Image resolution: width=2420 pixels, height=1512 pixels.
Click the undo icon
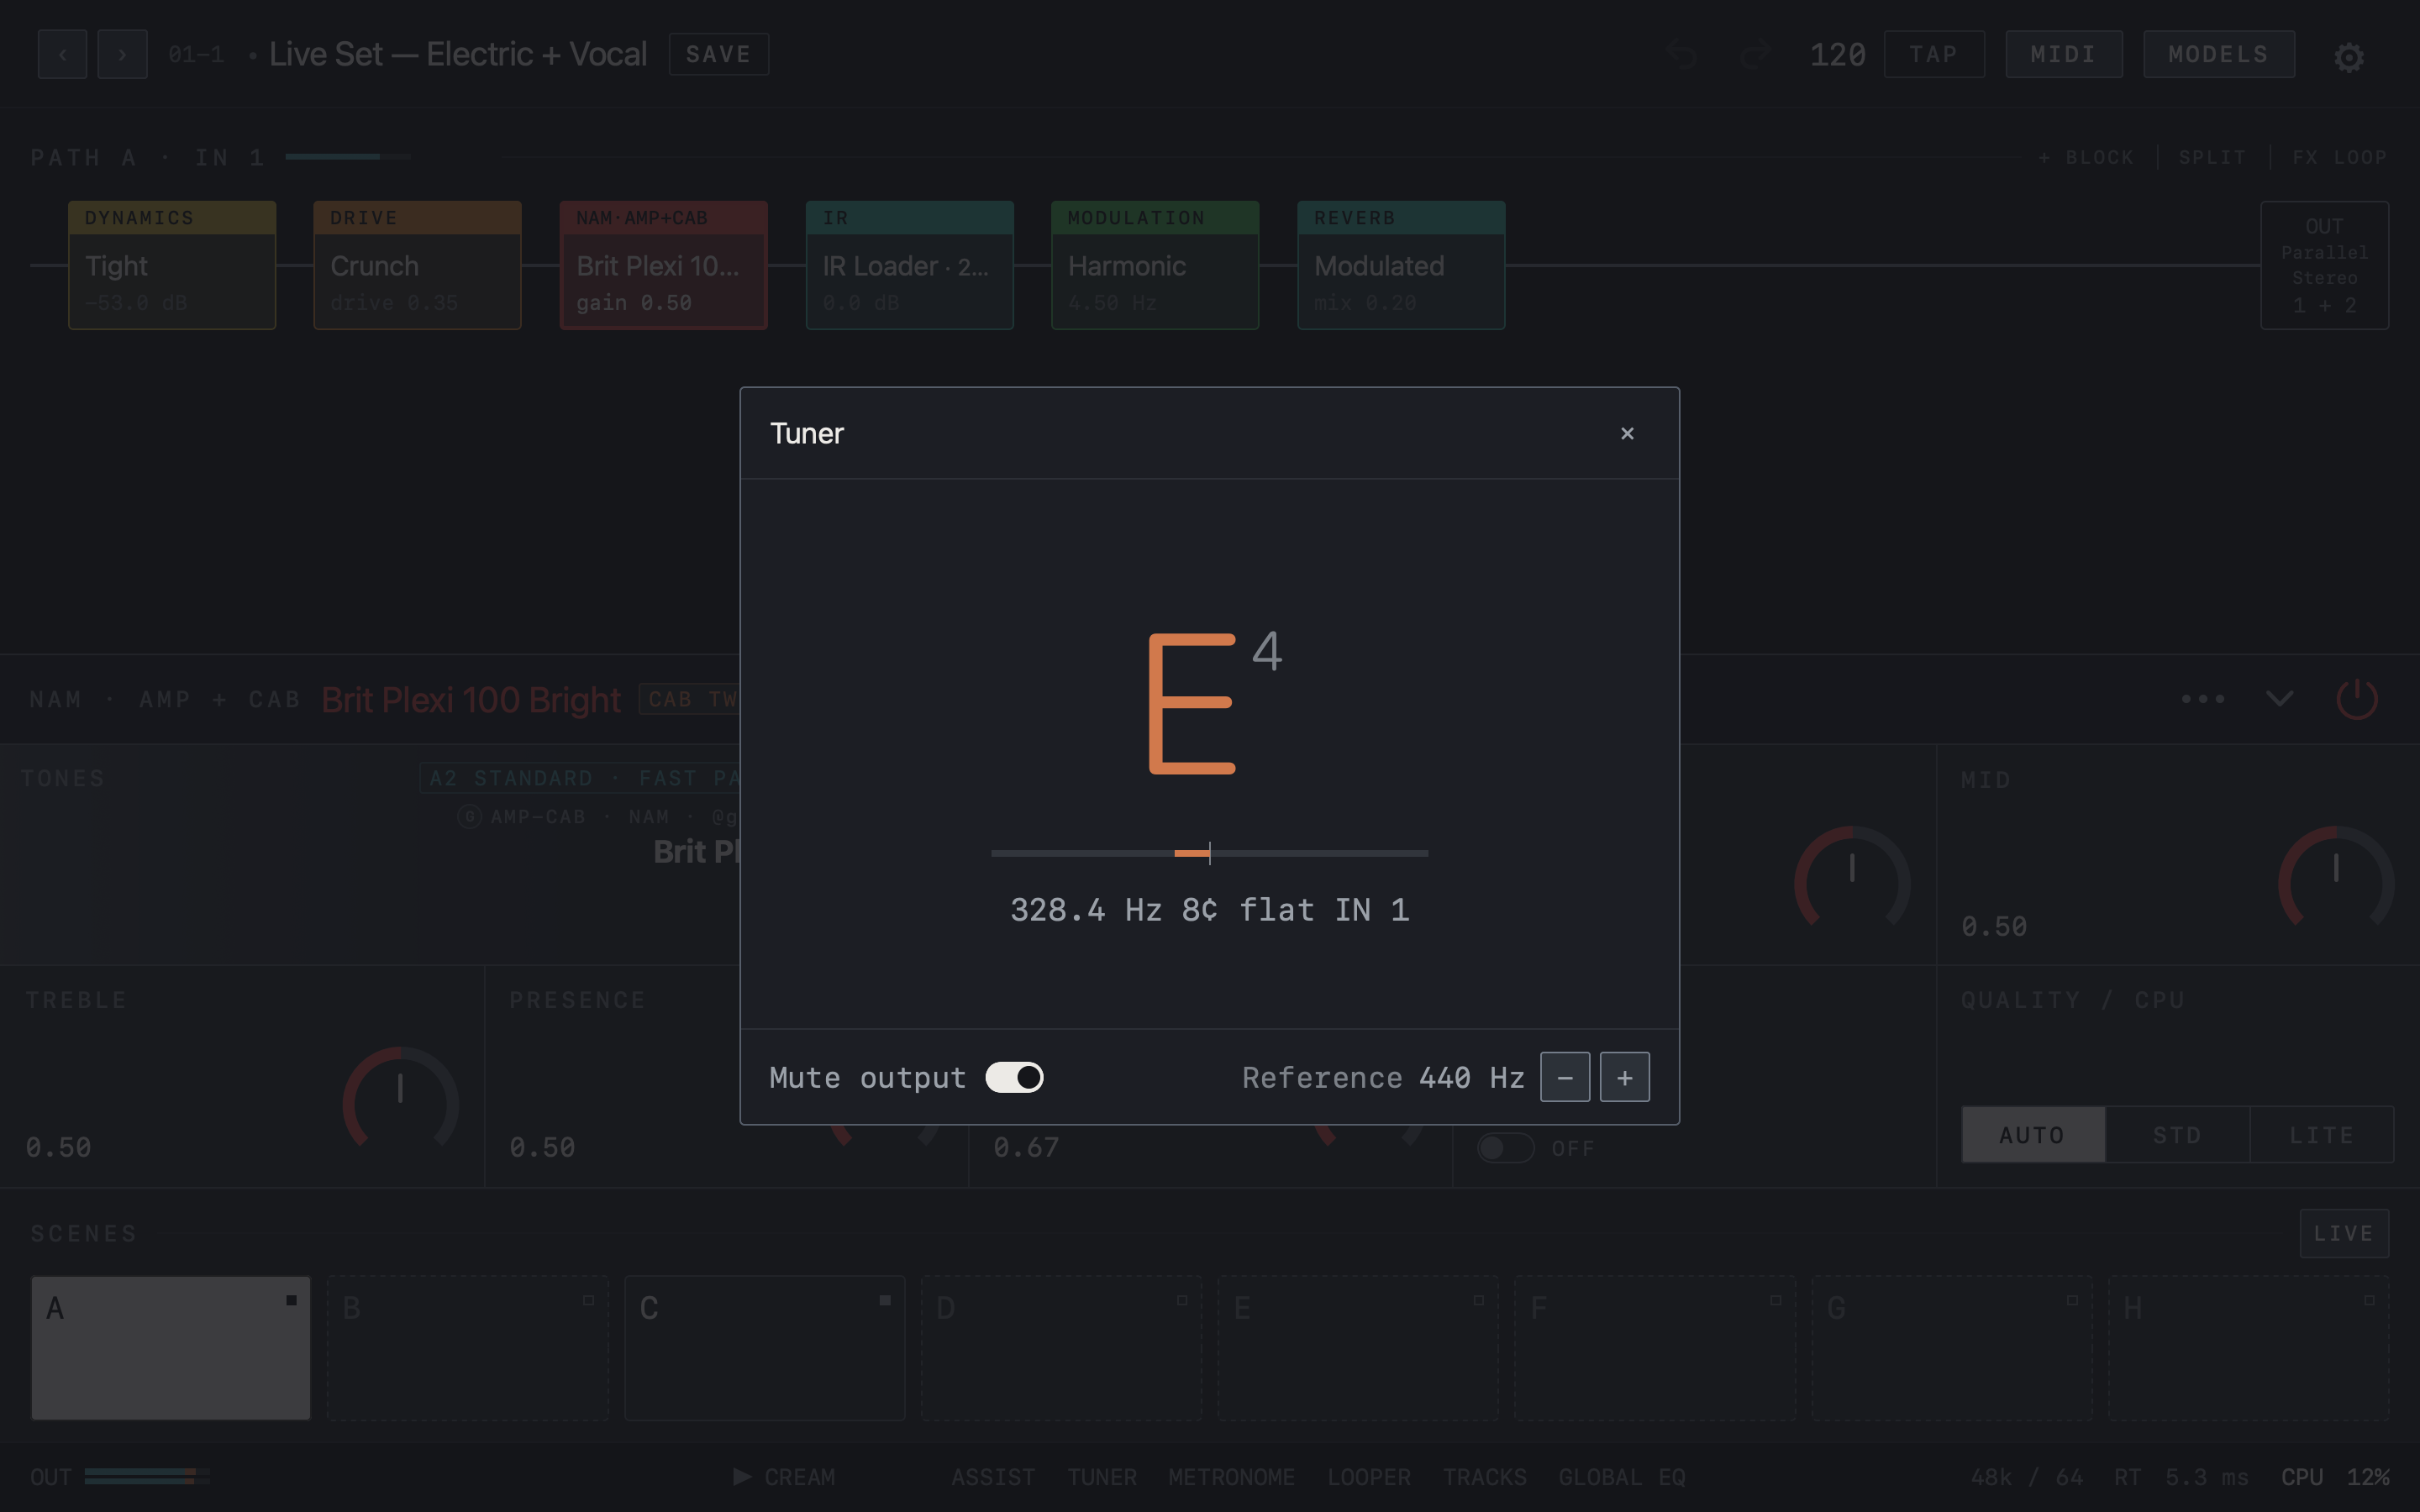pos(1682,55)
